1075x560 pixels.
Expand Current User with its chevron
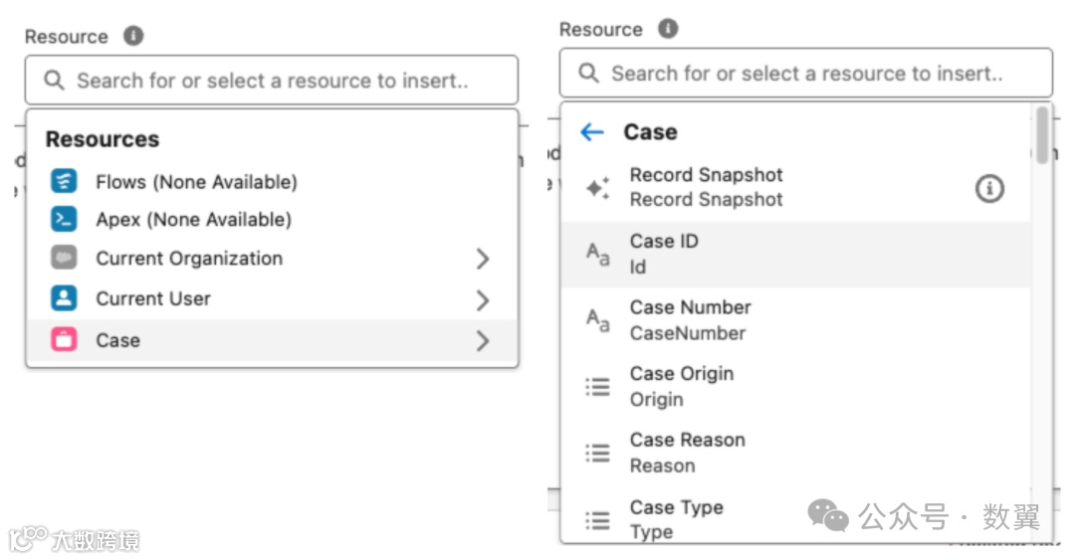pyautogui.click(x=483, y=299)
